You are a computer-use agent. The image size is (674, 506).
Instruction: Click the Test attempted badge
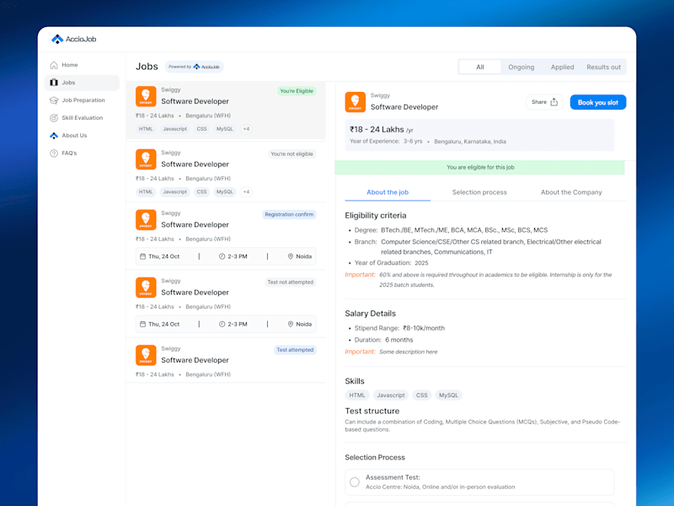295,350
